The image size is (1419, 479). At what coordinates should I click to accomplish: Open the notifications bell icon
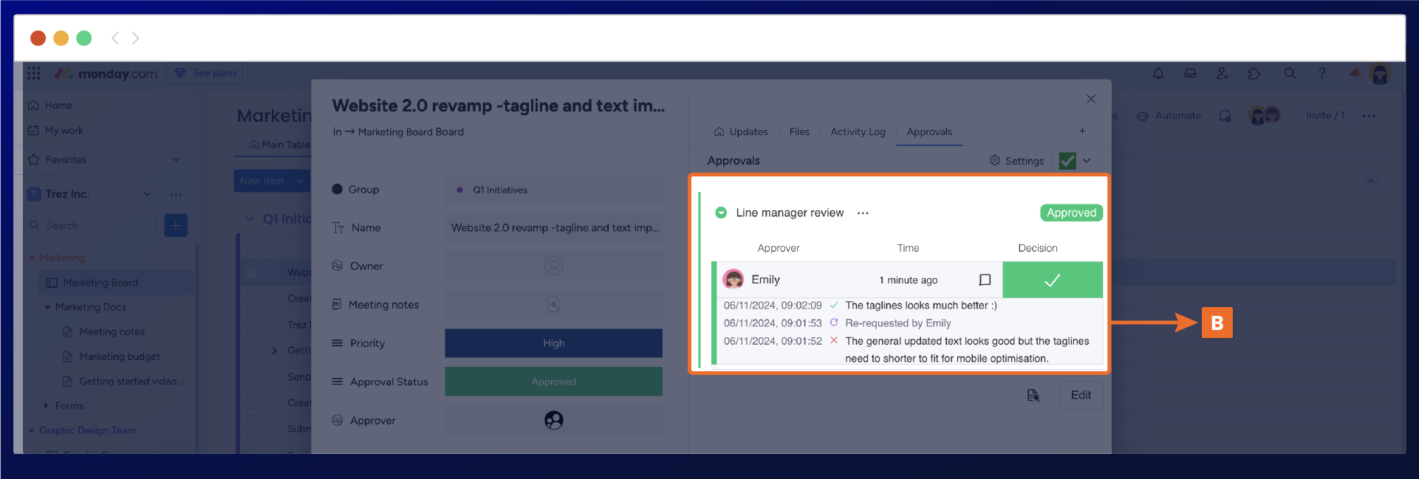click(x=1158, y=73)
